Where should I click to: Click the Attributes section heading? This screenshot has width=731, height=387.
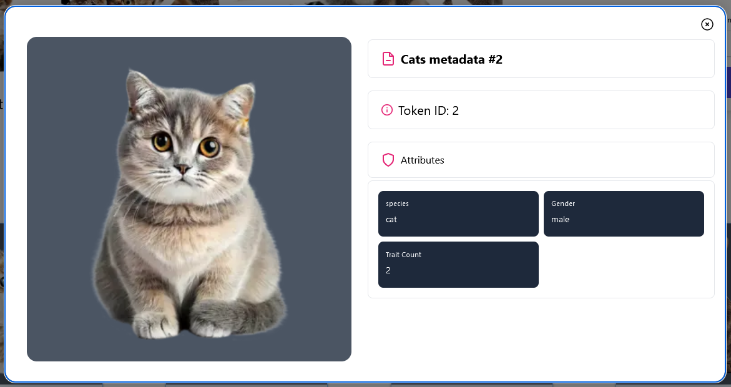click(x=423, y=160)
